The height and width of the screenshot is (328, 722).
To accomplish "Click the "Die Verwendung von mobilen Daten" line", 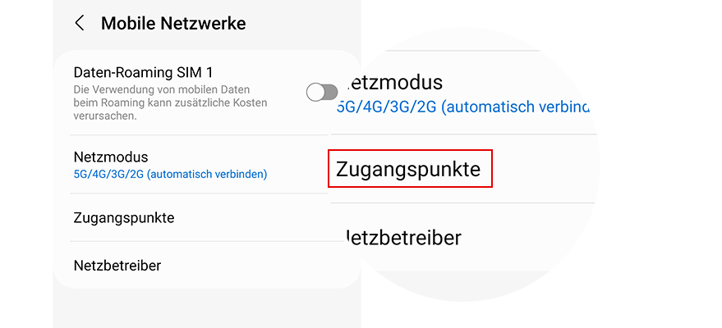I will pos(161,89).
